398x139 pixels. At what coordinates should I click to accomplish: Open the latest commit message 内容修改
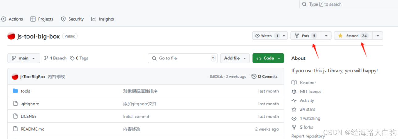(56, 76)
